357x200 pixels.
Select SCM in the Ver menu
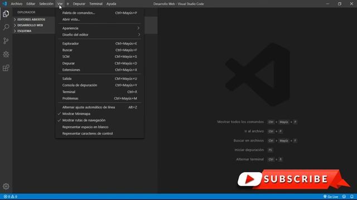pyautogui.click(x=100, y=57)
